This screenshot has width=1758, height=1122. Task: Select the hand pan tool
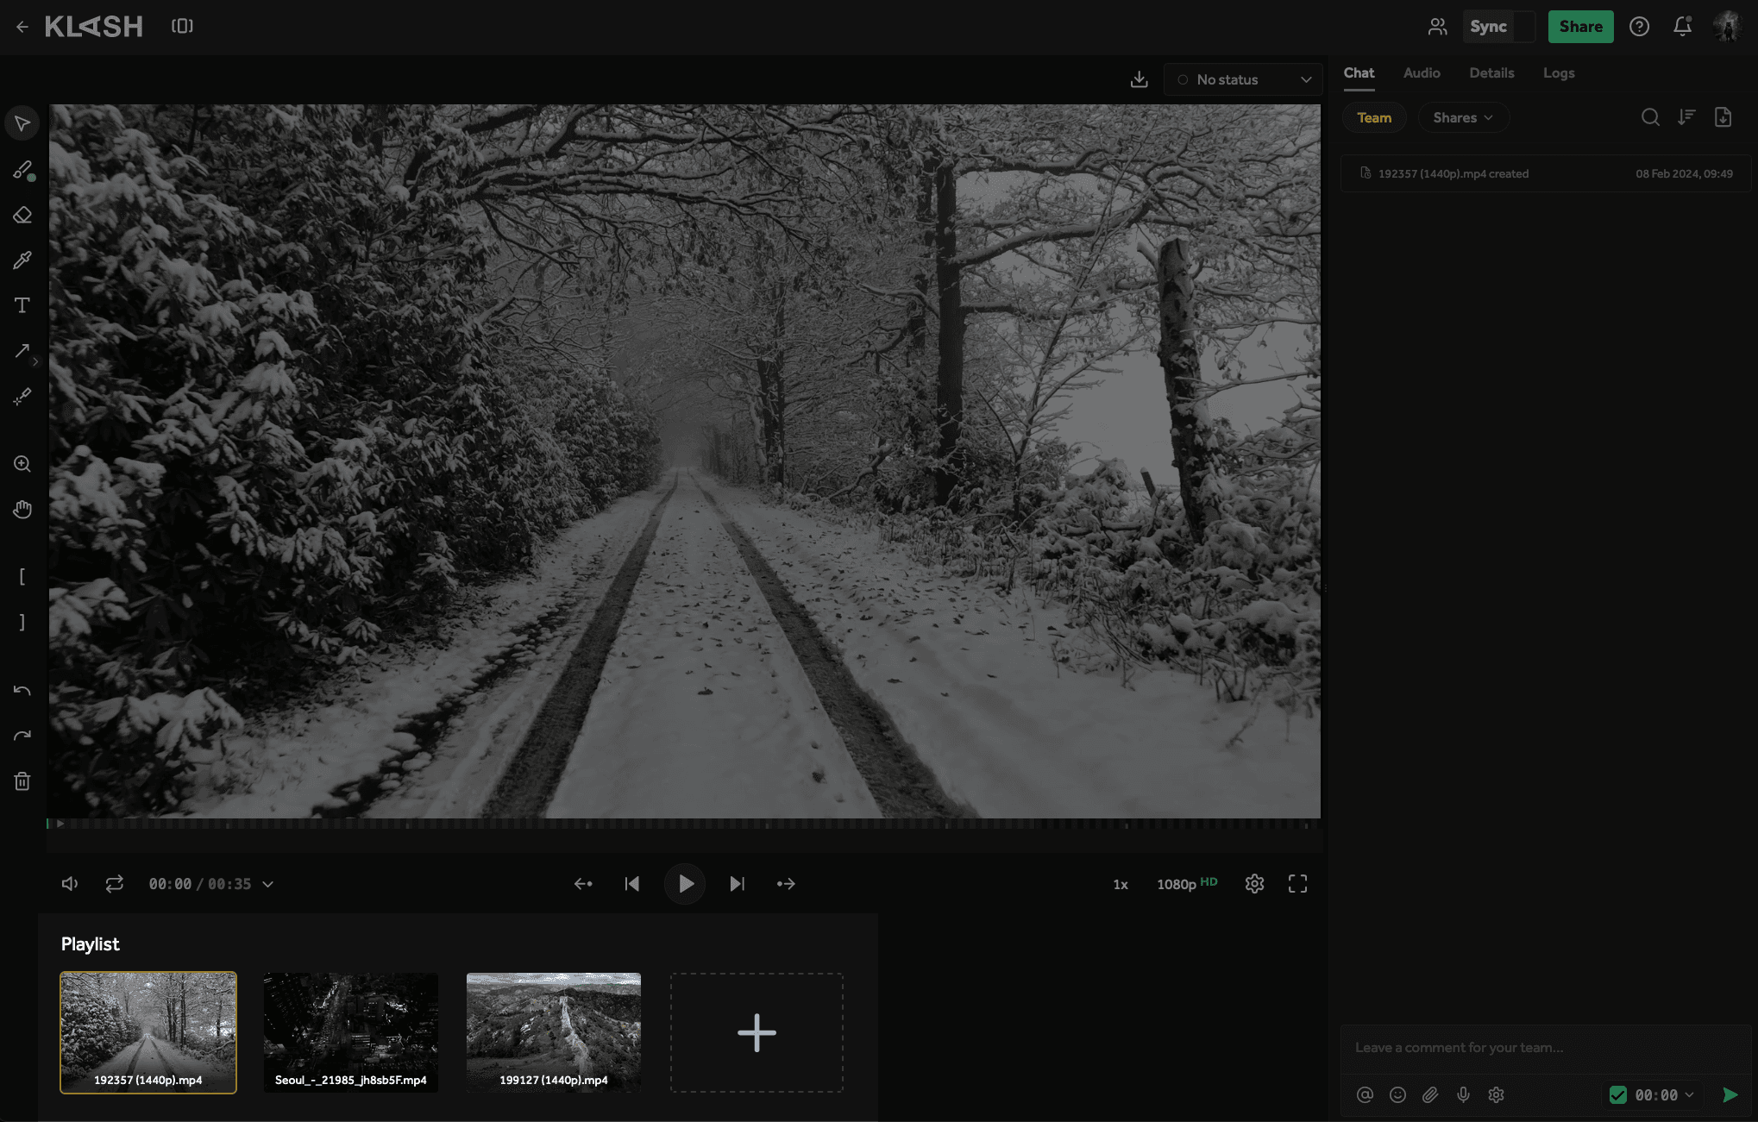pos(22,510)
